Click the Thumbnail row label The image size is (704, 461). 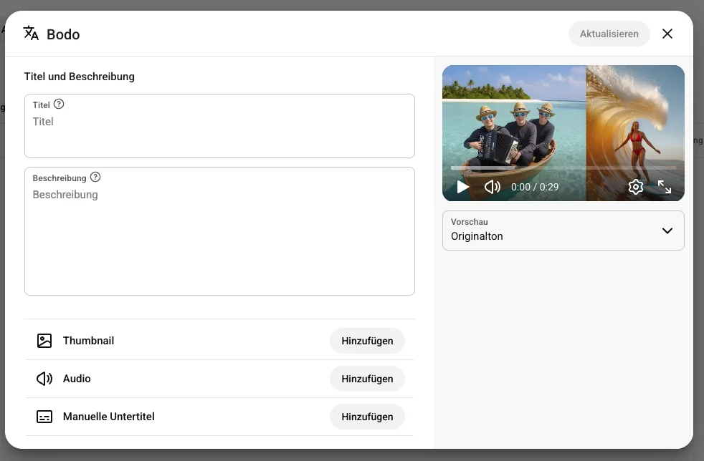pos(88,341)
